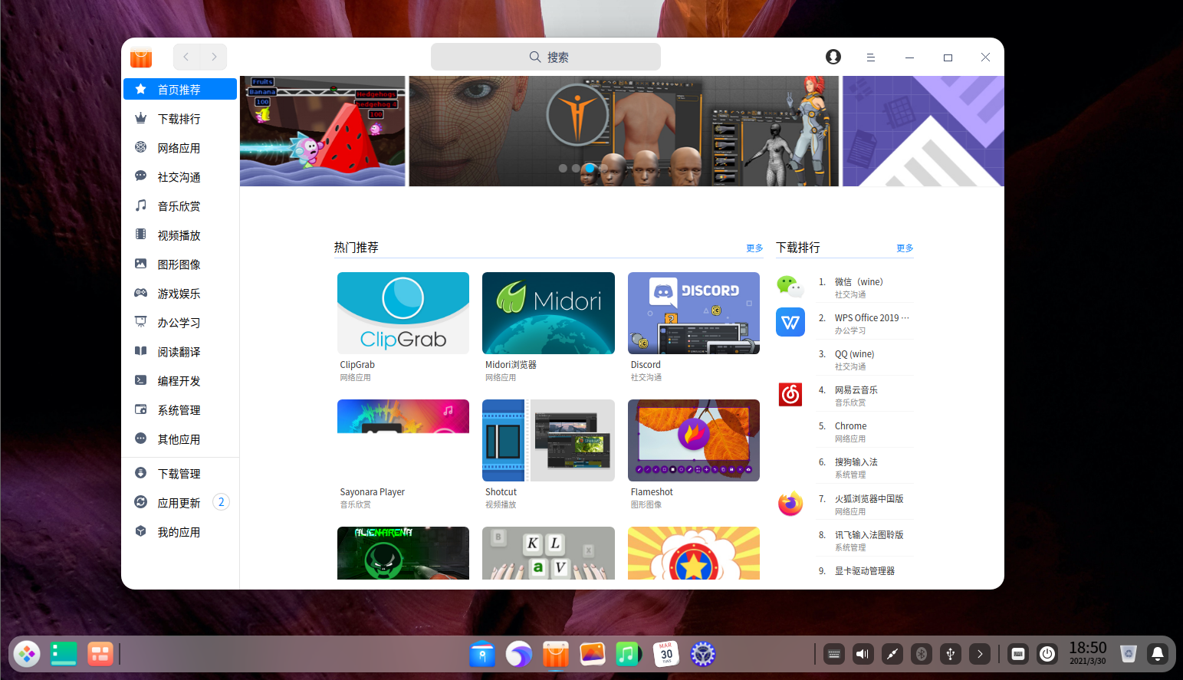Image resolution: width=1183 pixels, height=680 pixels.
Task: Click the 其他应用 icon in sidebar
Action: 141,439
